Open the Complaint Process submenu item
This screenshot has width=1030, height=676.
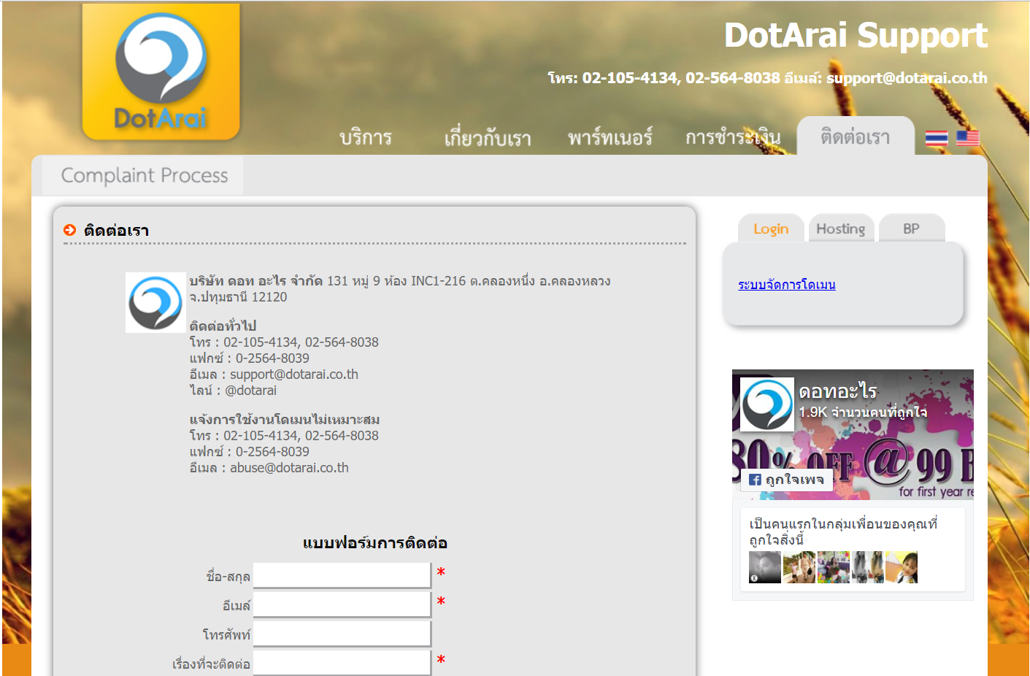click(145, 176)
